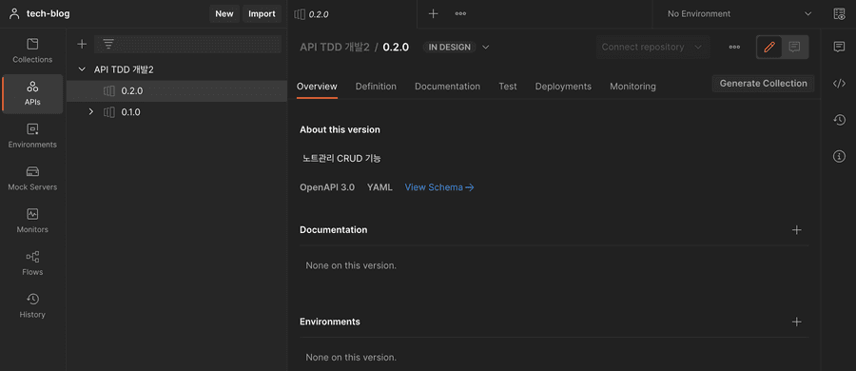Open the IN DESIGN status dropdown

(x=485, y=47)
